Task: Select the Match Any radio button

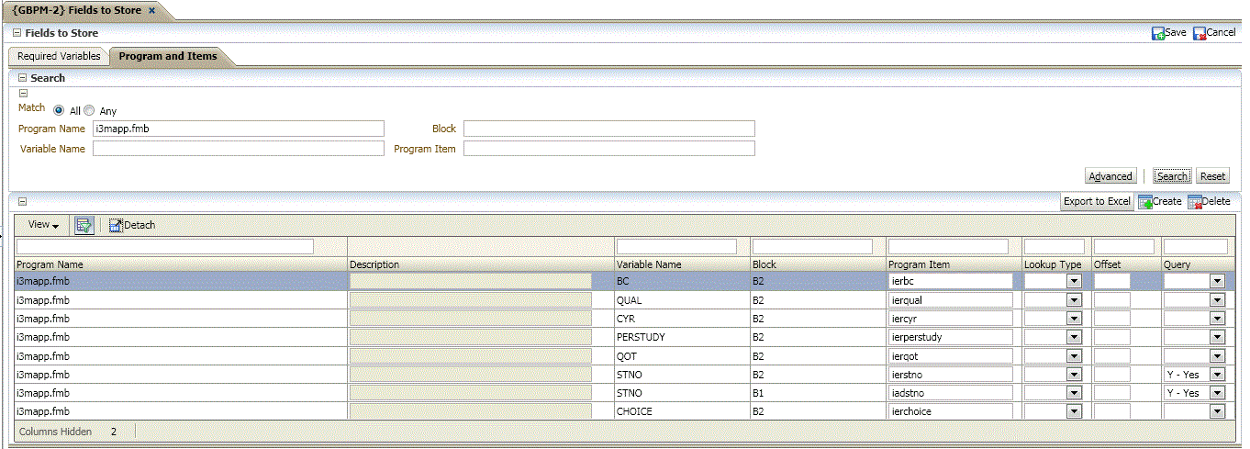Action: click(90, 110)
